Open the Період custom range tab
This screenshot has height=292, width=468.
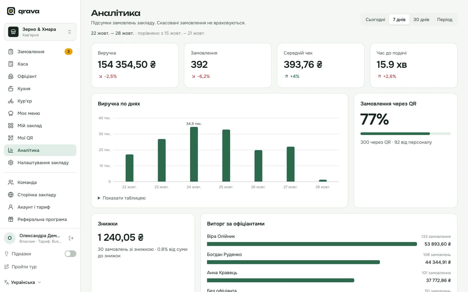(x=445, y=20)
